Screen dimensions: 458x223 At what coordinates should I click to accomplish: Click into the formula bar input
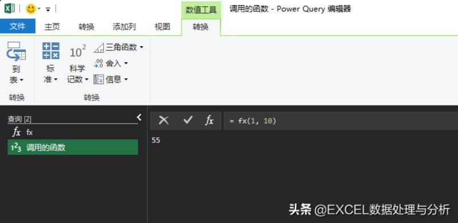(x=341, y=121)
